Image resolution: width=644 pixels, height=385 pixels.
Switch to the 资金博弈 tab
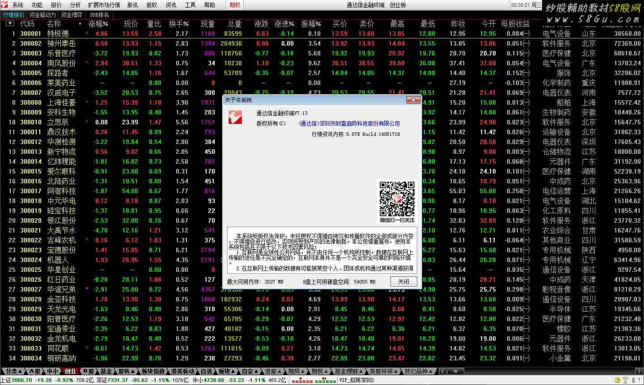[72, 15]
